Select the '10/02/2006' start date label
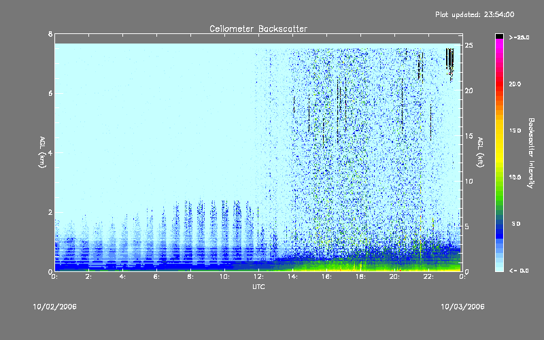Viewport: 544px width, 340px height. (55, 307)
